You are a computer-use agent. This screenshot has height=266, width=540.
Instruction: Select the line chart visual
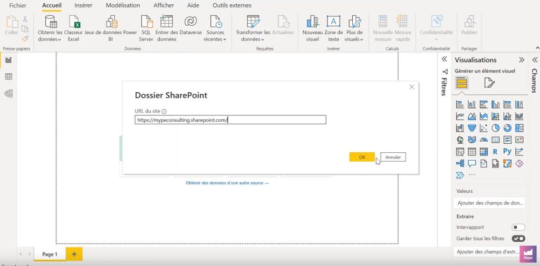(460, 116)
